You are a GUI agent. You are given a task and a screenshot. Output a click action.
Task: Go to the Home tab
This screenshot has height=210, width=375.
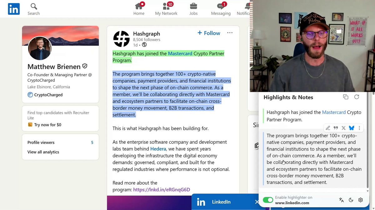139,9
